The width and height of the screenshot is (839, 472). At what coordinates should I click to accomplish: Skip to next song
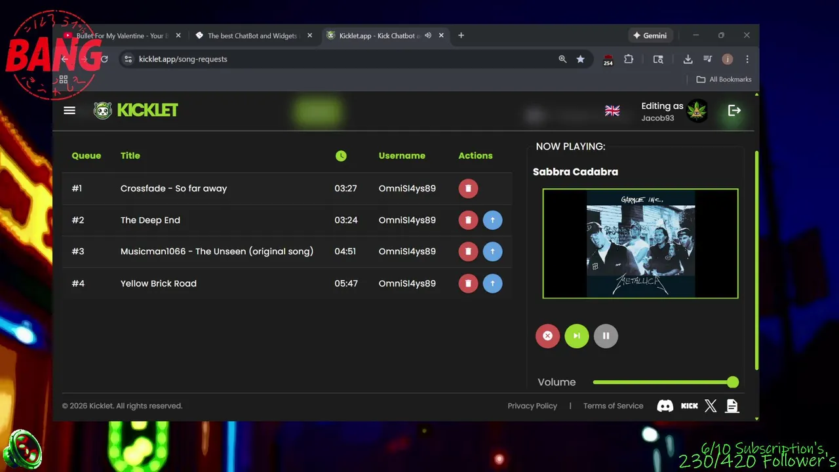[577, 336]
